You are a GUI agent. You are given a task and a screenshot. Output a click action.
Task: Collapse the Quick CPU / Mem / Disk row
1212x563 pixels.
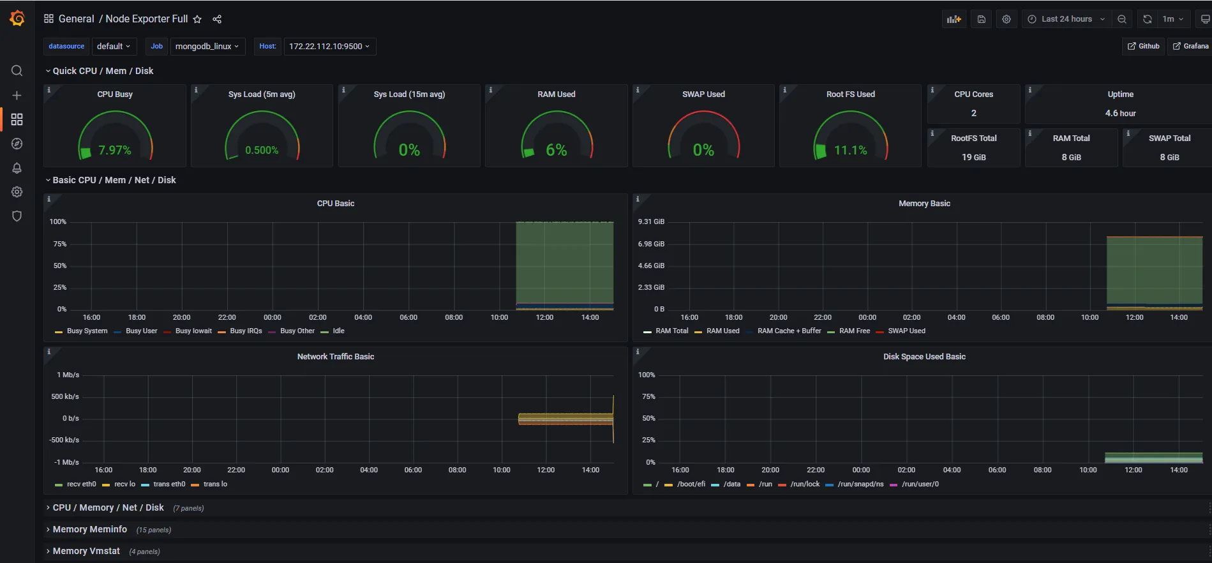pyautogui.click(x=103, y=71)
